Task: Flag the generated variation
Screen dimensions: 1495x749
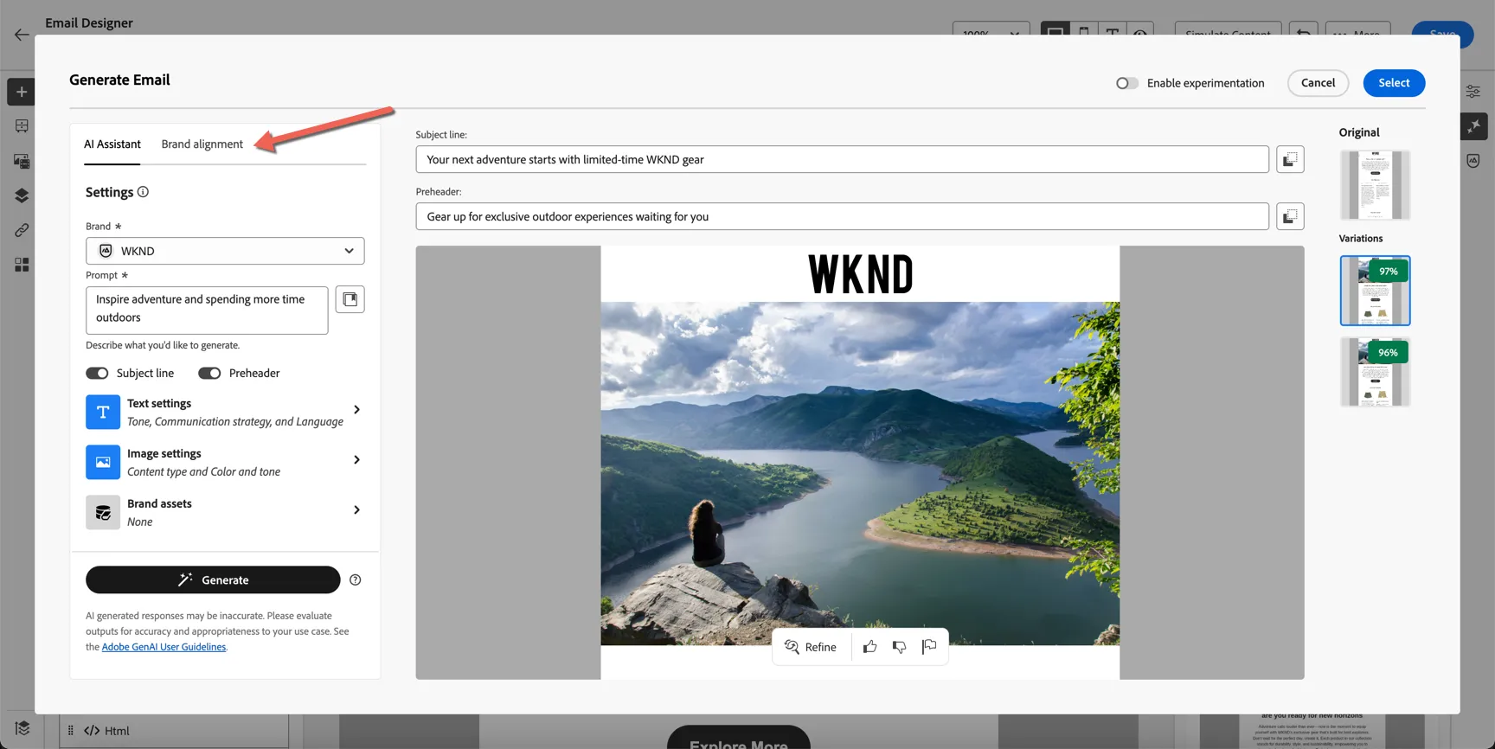Action: pyautogui.click(x=929, y=647)
